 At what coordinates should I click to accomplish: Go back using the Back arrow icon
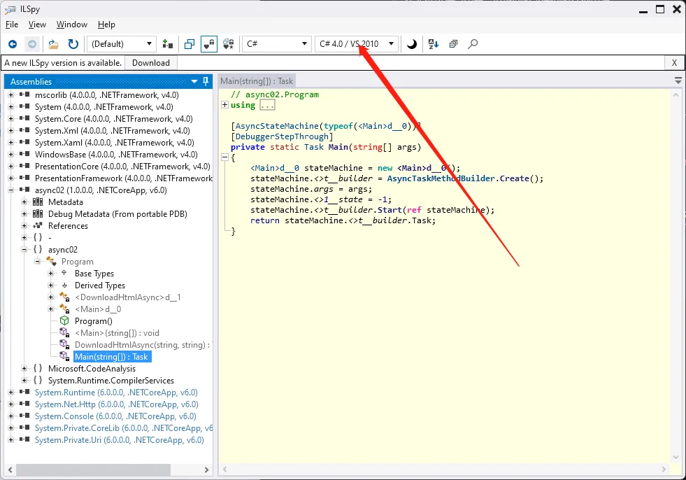[x=13, y=44]
